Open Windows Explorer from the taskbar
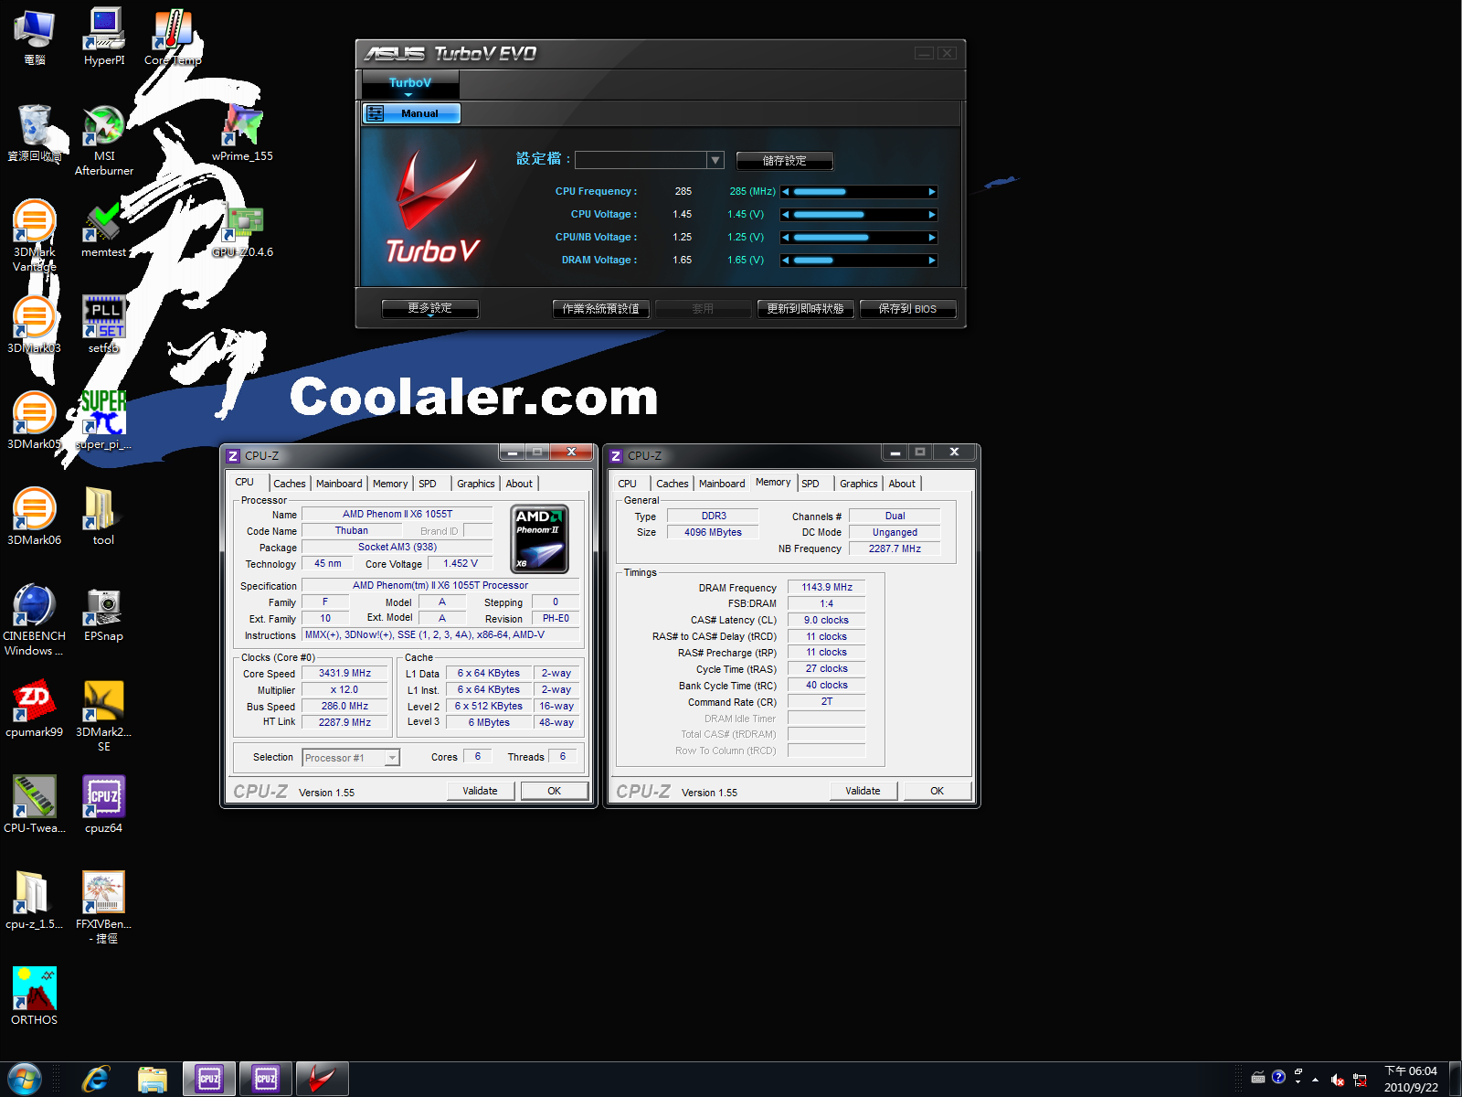 (153, 1080)
